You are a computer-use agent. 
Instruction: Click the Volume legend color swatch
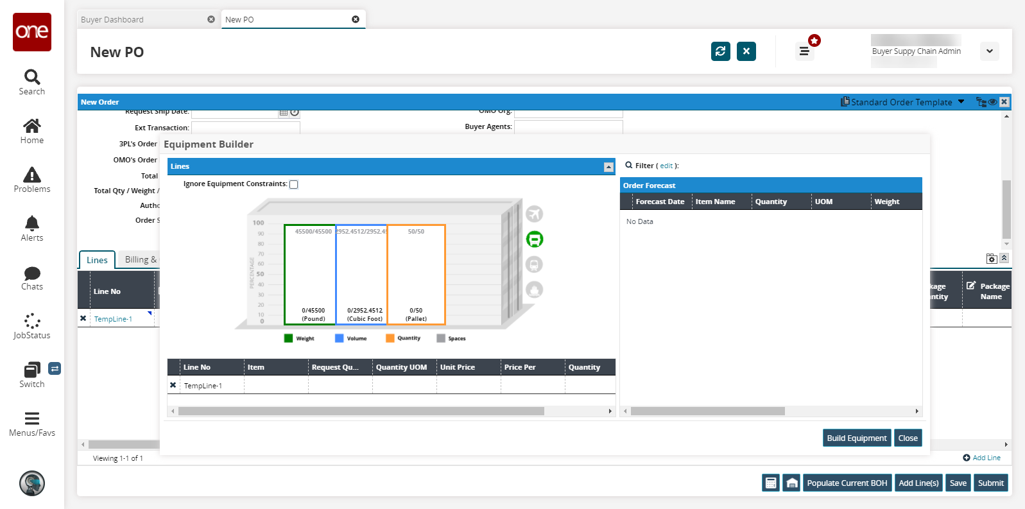pos(340,338)
